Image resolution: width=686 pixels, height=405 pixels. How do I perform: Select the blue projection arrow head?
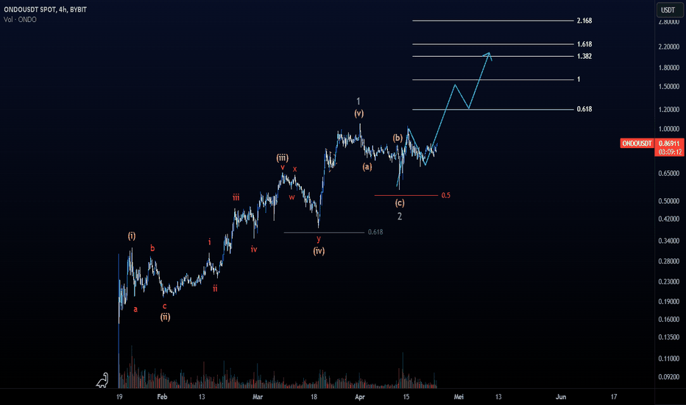[x=488, y=56]
